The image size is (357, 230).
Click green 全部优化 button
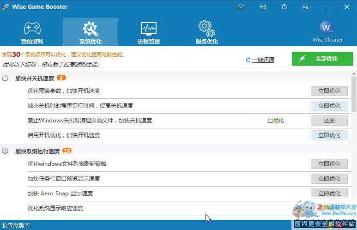[322, 59]
